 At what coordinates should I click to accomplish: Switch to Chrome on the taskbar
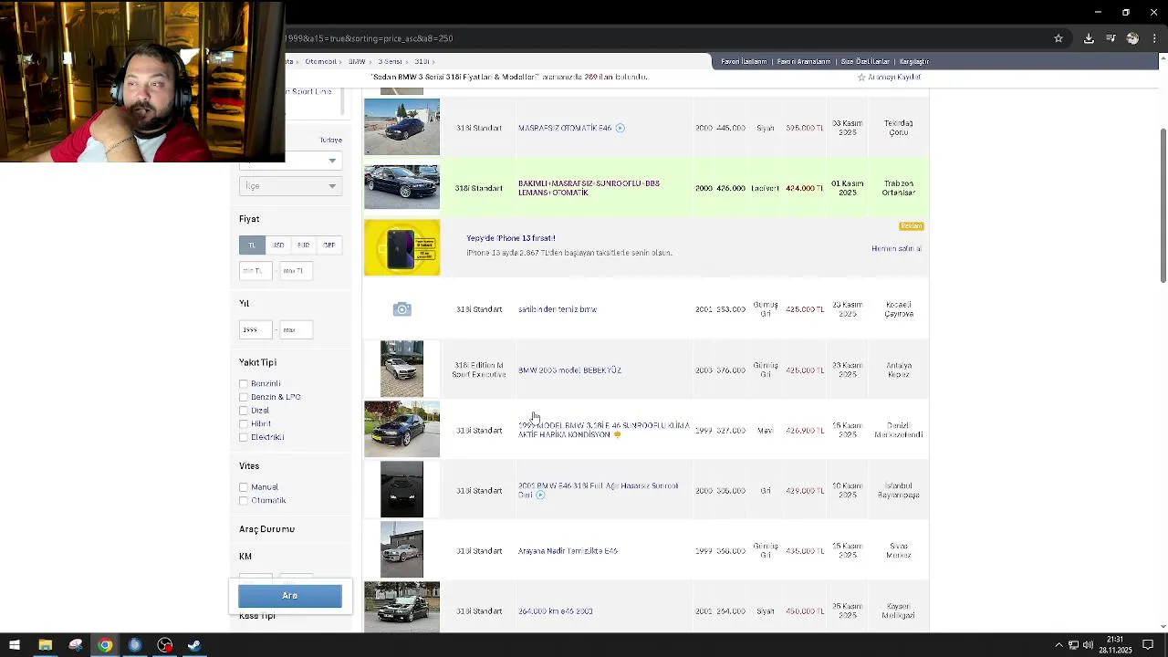(x=105, y=645)
